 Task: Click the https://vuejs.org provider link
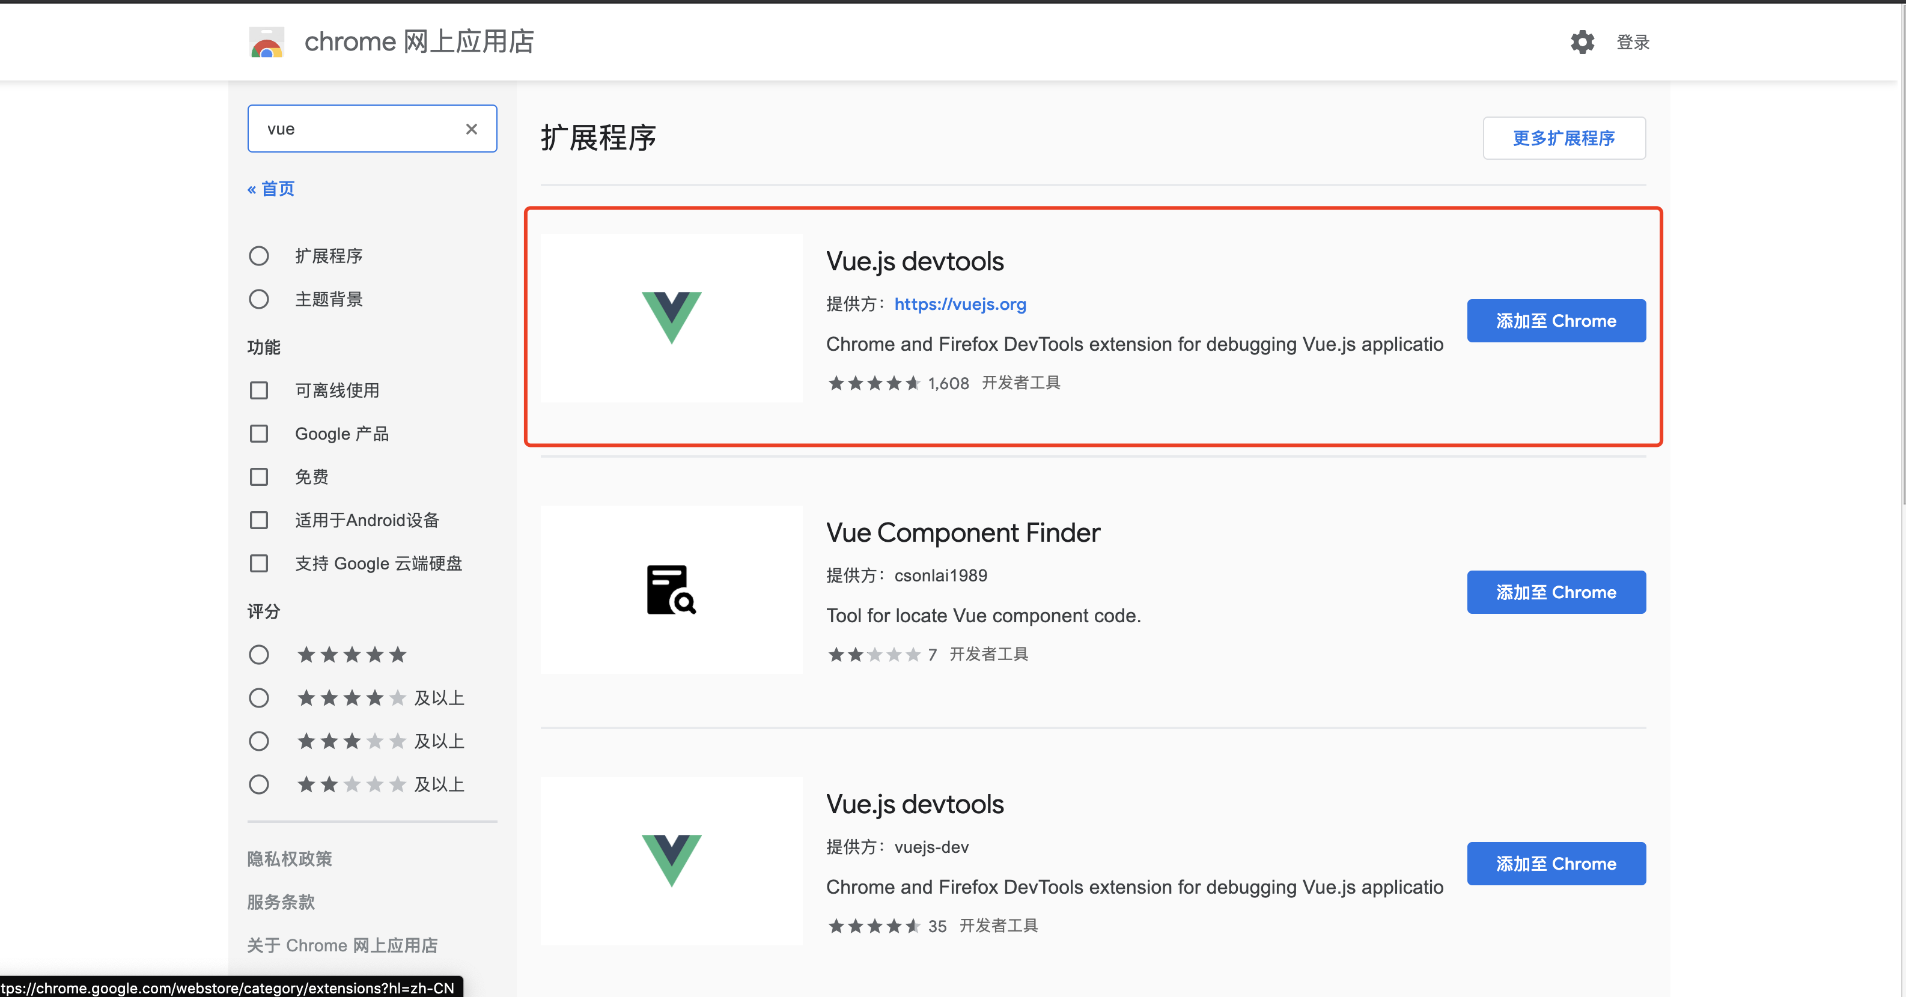[961, 304]
